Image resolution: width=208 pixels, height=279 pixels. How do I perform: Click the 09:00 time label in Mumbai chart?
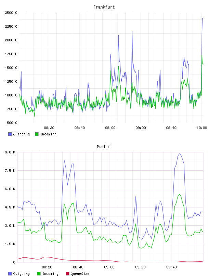[109, 267]
